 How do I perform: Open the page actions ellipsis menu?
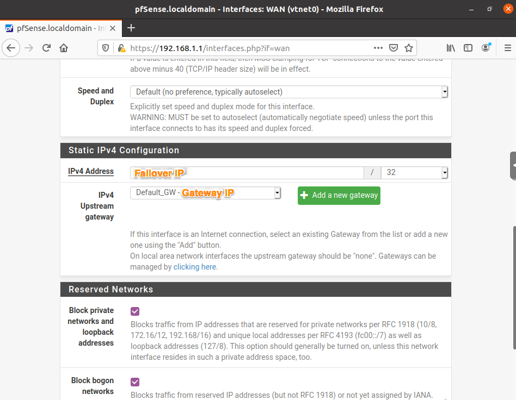pos(378,48)
